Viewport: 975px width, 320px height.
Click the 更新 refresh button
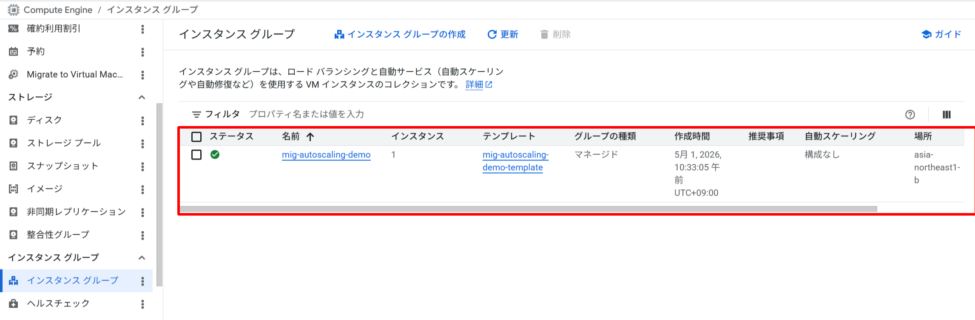503,34
